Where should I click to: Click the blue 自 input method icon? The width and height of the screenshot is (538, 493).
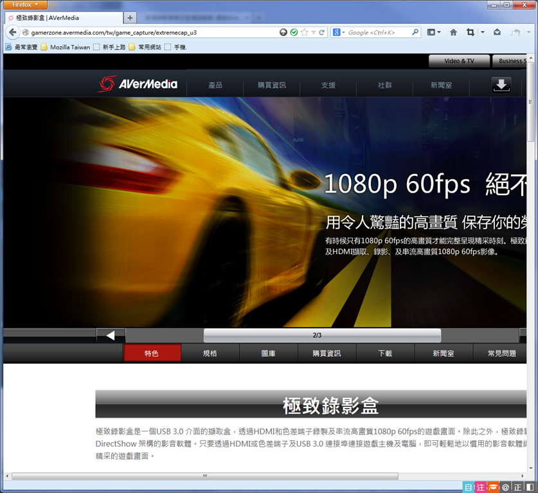click(x=468, y=487)
